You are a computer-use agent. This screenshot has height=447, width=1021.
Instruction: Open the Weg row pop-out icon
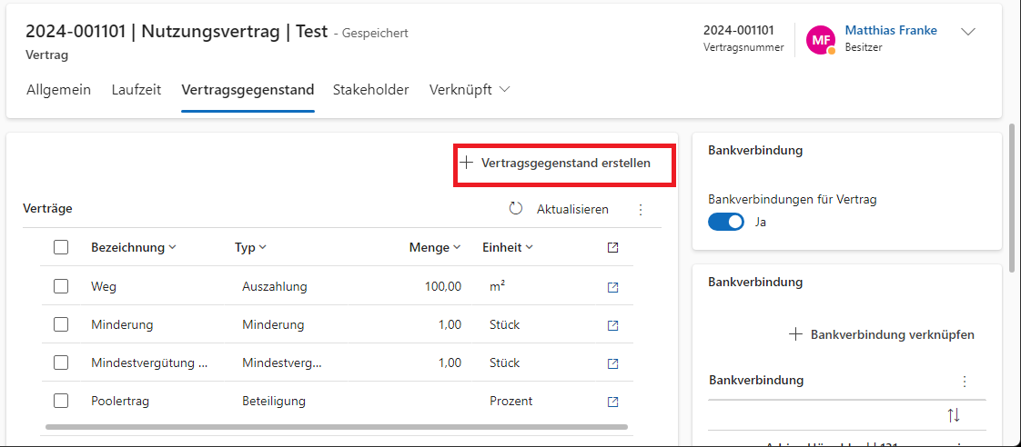click(x=612, y=287)
